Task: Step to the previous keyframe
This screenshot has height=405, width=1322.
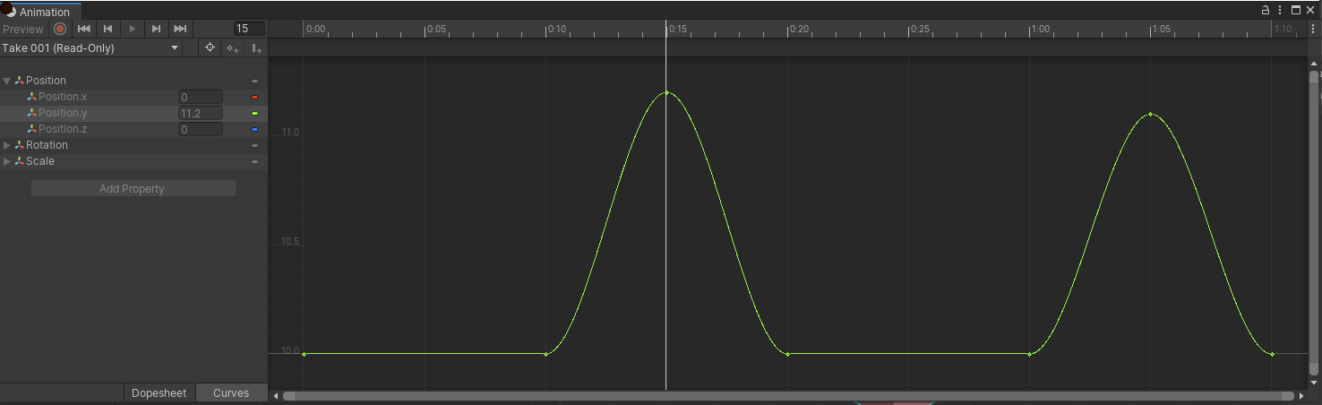Action: click(x=107, y=29)
